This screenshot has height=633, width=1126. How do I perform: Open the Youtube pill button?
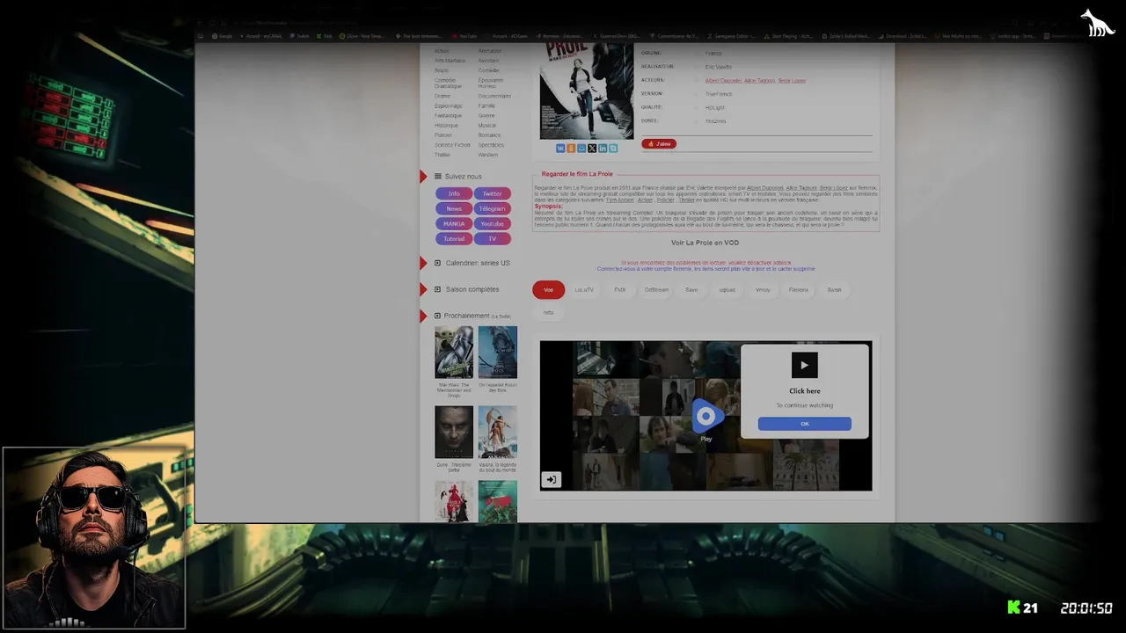coord(492,223)
